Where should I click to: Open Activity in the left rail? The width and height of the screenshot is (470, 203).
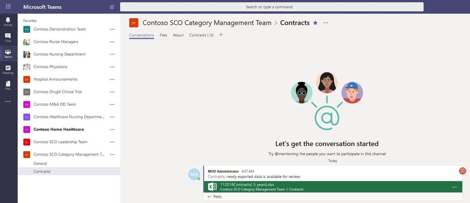8,22
